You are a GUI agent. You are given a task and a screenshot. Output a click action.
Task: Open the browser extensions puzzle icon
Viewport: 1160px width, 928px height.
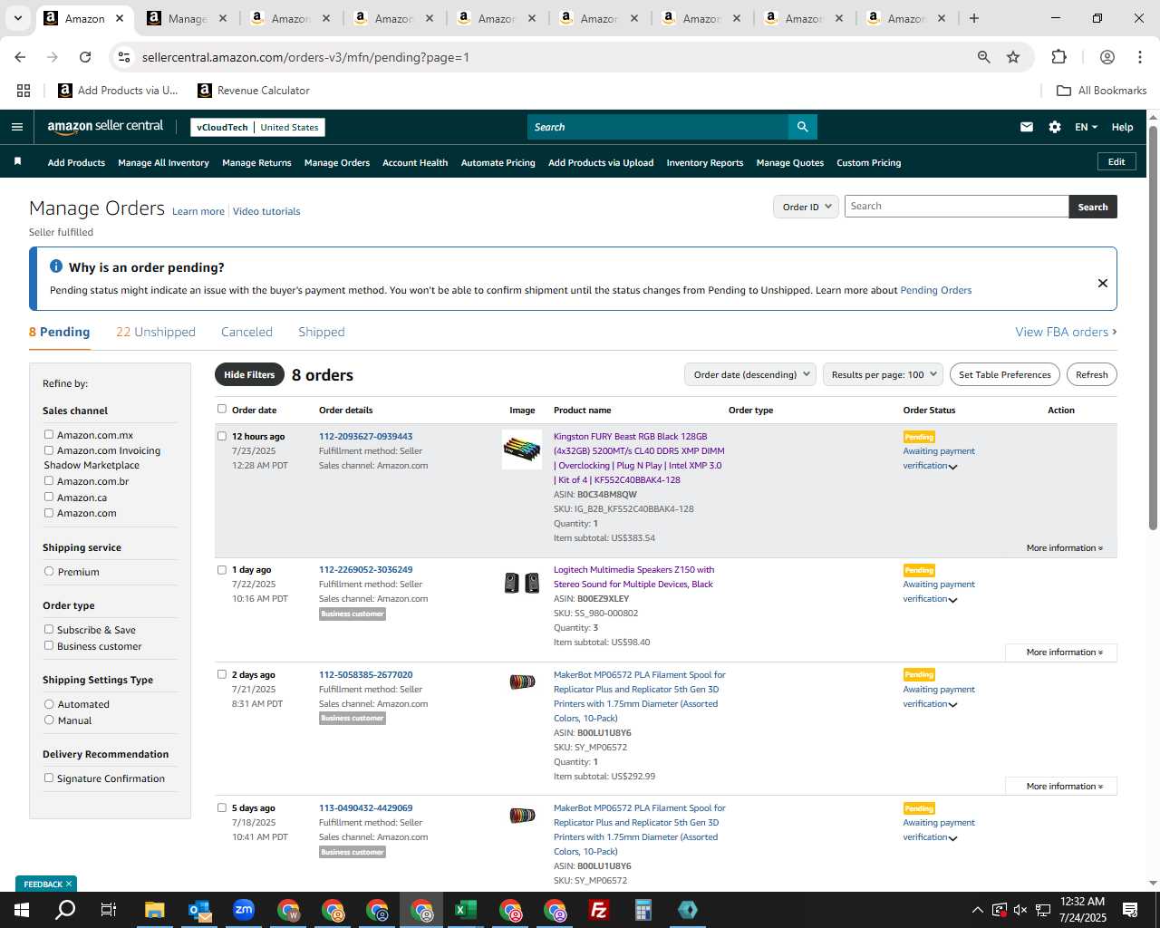[x=1058, y=57]
